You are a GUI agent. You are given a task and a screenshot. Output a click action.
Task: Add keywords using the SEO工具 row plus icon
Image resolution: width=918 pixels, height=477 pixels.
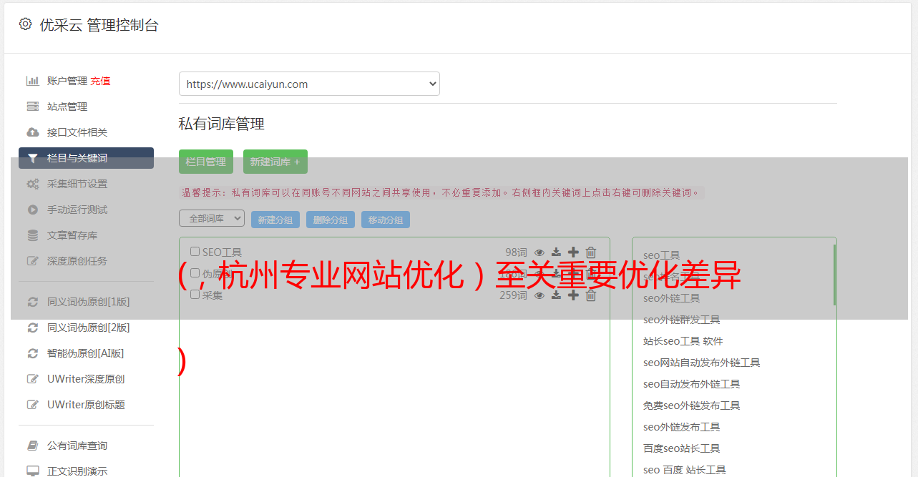tap(573, 252)
